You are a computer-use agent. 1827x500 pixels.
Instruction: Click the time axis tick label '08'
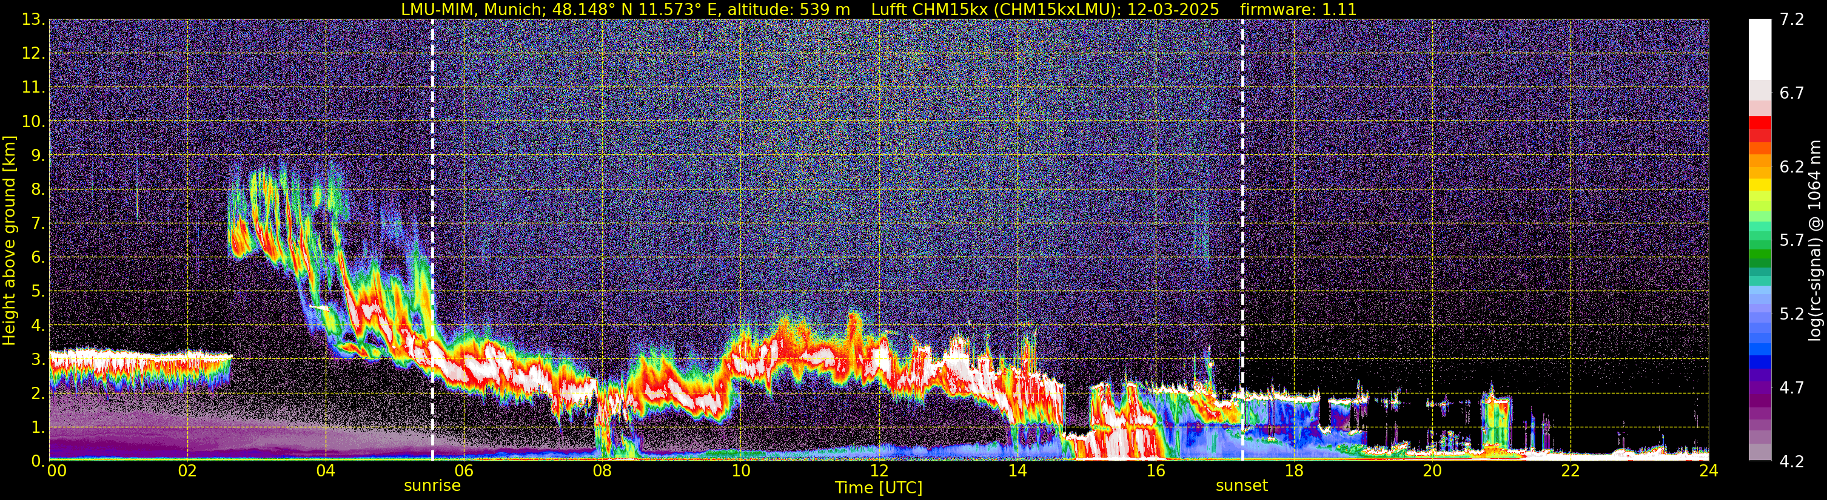pos(602,471)
